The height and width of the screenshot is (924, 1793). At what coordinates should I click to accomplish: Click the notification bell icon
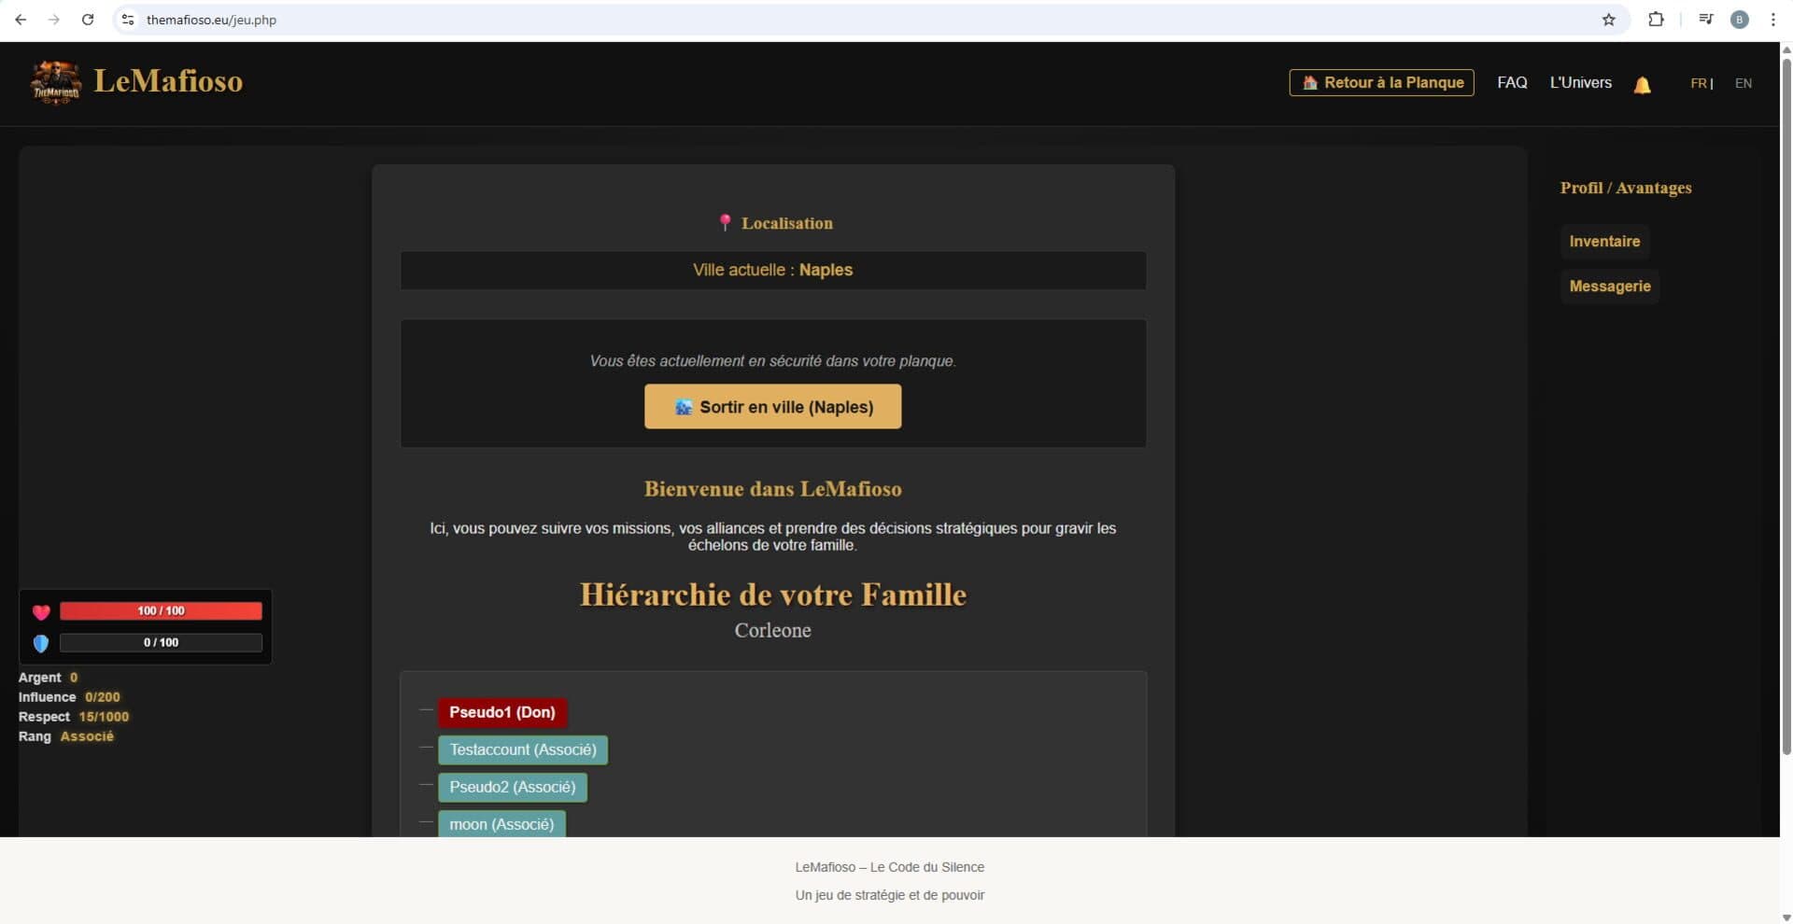pos(1642,85)
